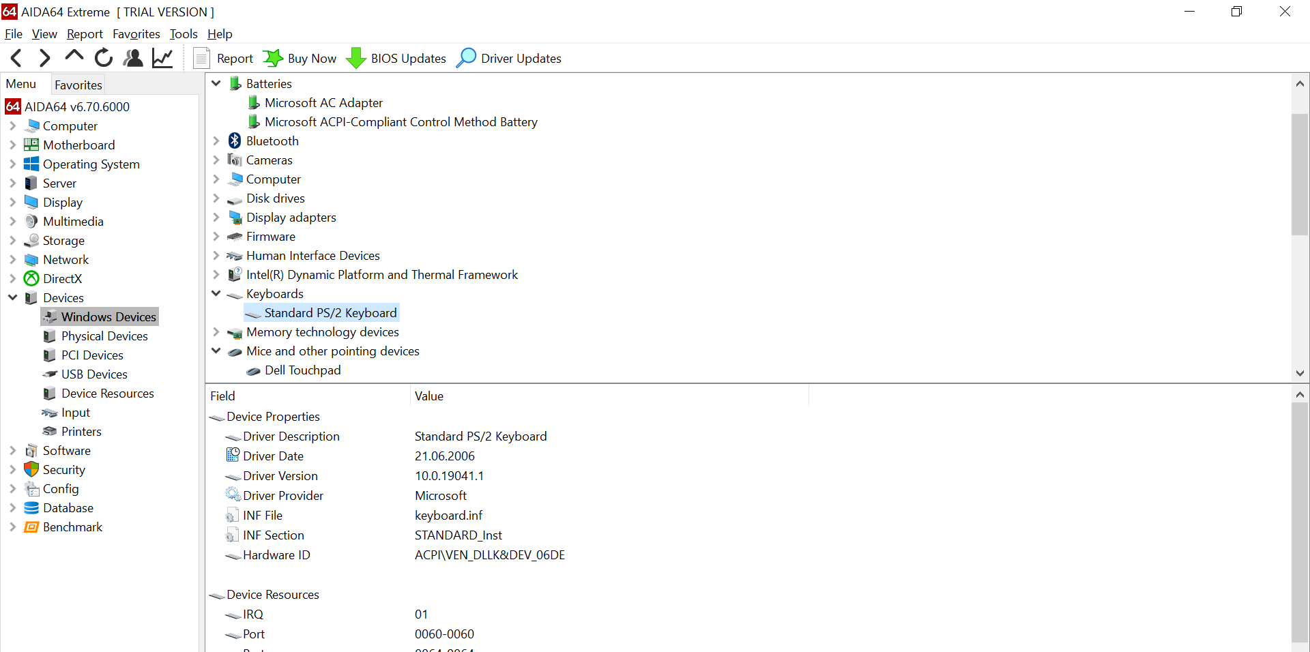Collapse the Batteries group in device tree
This screenshot has width=1310, height=652.
(216, 83)
